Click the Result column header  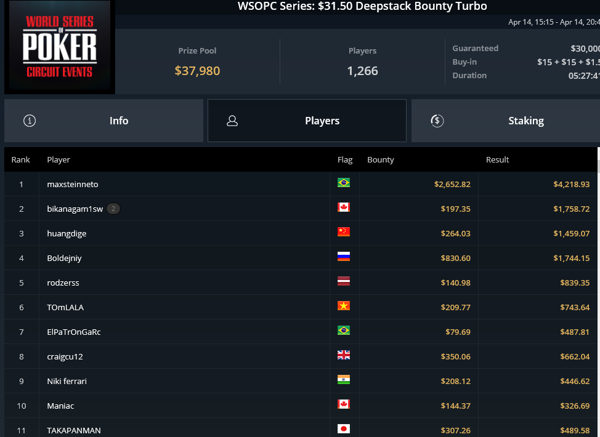click(498, 160)
